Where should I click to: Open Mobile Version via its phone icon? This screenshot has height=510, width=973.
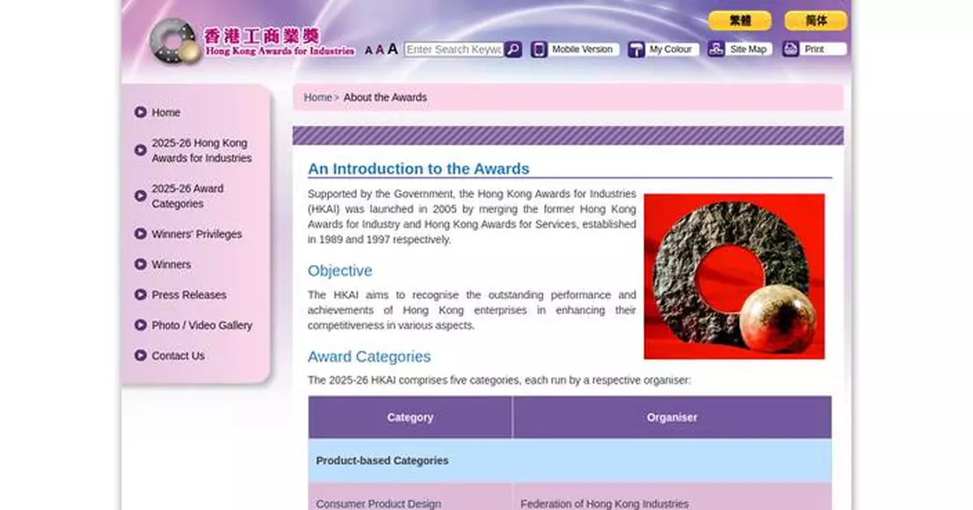click(537, 49)
